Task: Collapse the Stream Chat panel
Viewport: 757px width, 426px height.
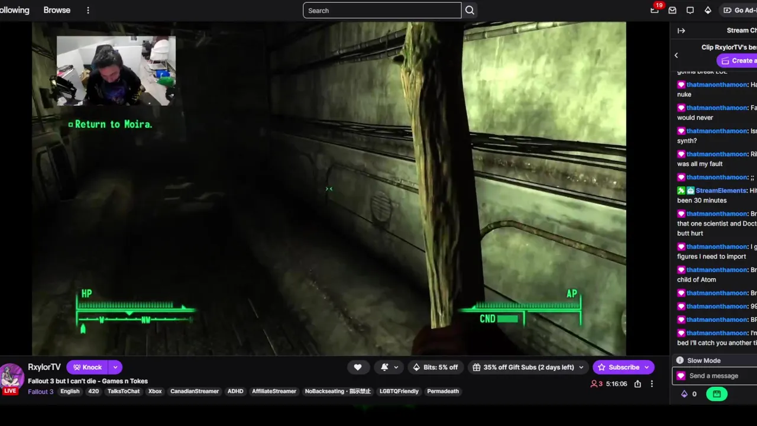Action: (x=681, y=30)
